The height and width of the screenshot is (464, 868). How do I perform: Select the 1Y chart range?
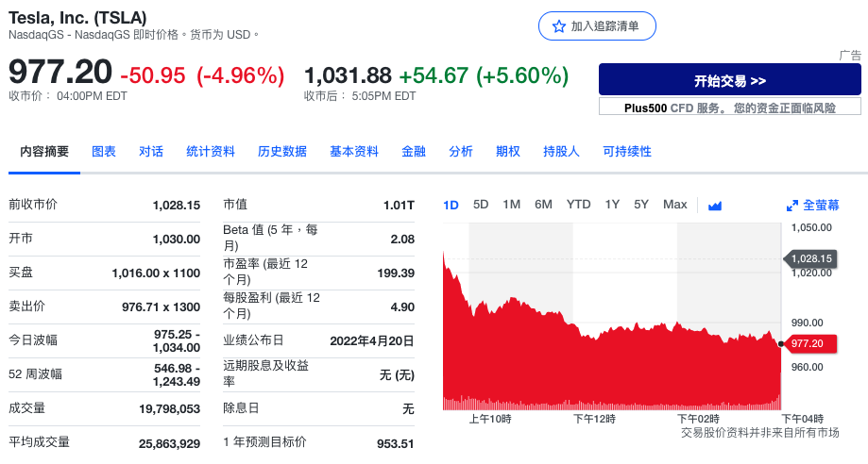pyautogui.click(x=612, y=205)
